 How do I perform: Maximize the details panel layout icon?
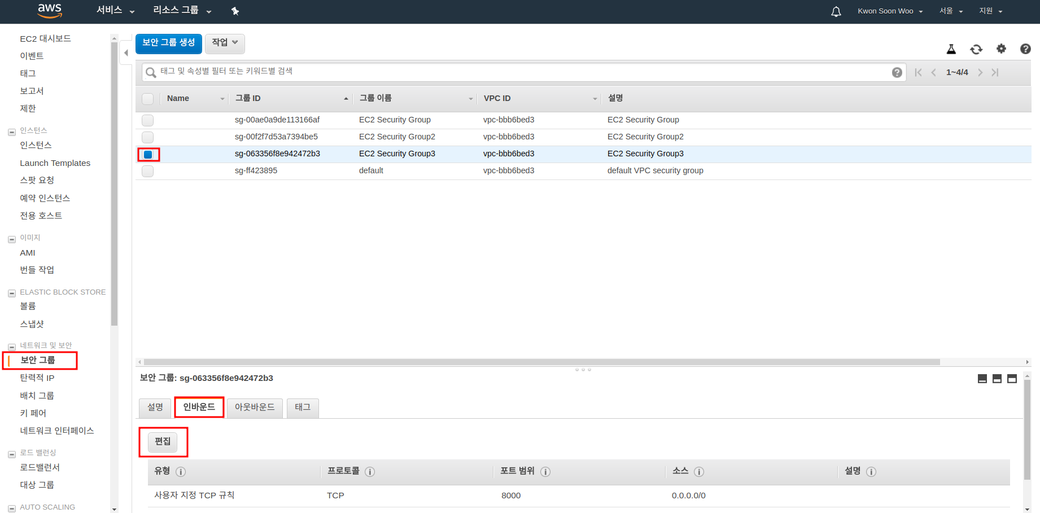(1012, 379)
